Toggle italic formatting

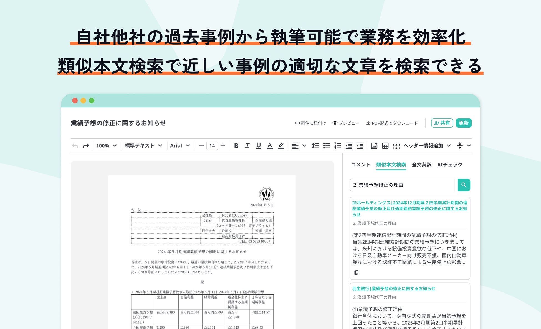tap(247, 146)
